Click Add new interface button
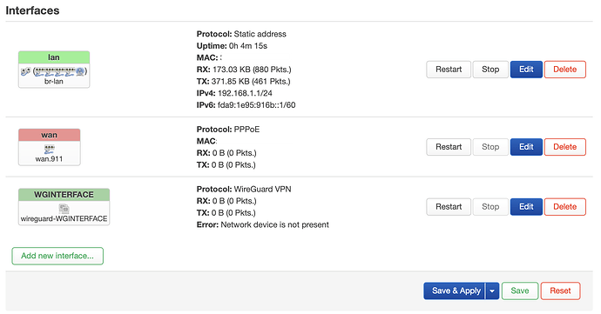The height and width of the screenshot is (314, 601). pyautogui.click(x=57, y=256)
